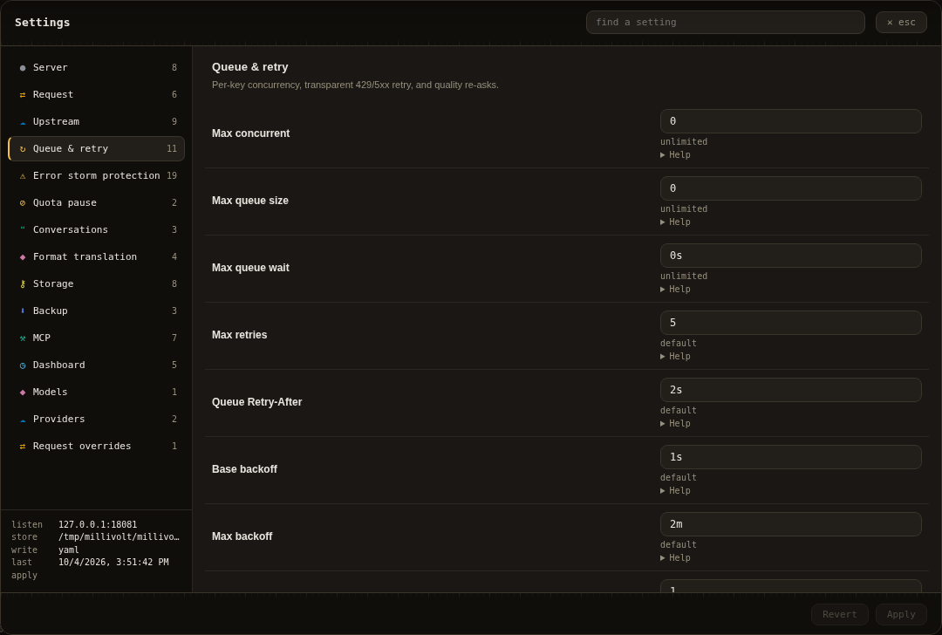The height and width of the screenshot is (635, 942).
Task: Expand Help under Max backoff
Action: [x=675, y=559]
